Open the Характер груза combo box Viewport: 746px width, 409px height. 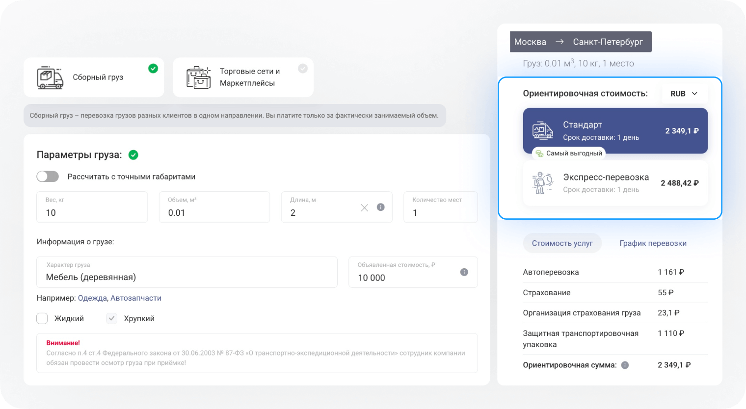tap(186, 273)
